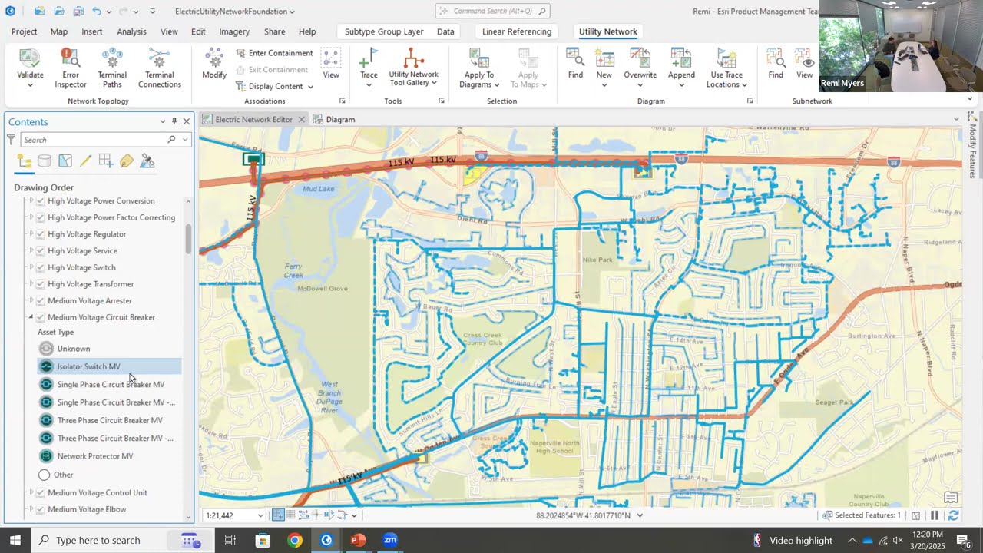Open the Contents pane options chevron

tap(162, 121)
